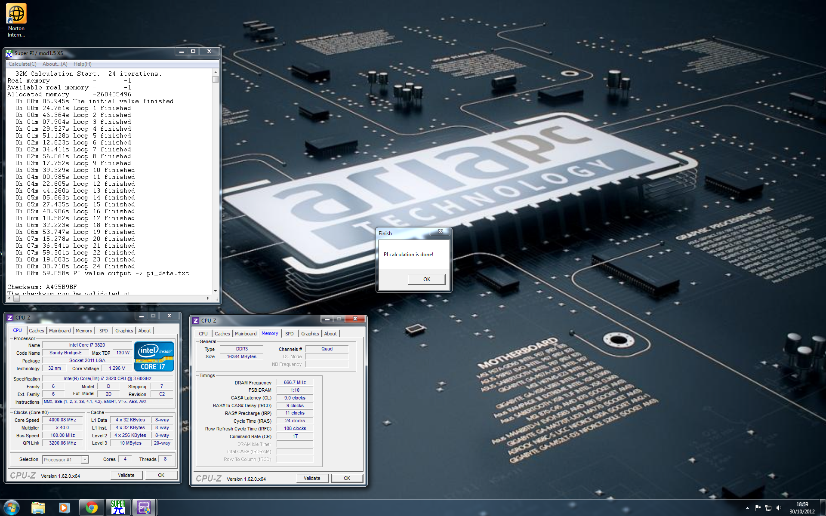Click the 'PI calculation is done!' message
The width and height of the screenshot is (826, 516).
[408, 255]
